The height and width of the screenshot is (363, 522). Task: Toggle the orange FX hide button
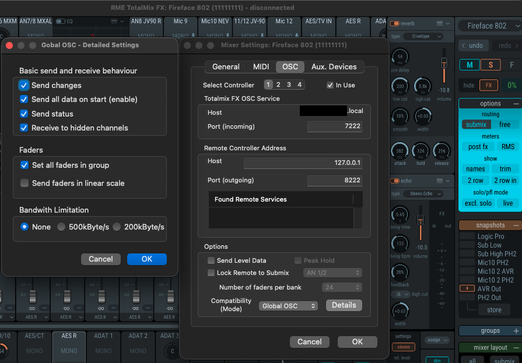tap(488, 85)
